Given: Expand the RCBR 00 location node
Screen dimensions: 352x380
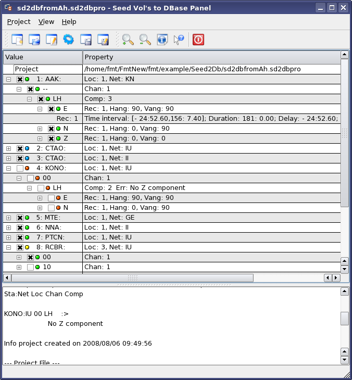Looking at the screenshot, I should (x=19, y=257).
